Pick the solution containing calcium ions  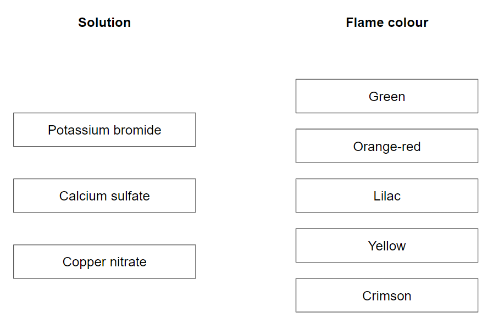(x=104, y=196)
